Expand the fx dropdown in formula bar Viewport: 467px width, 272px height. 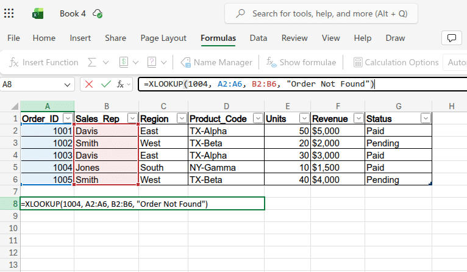pos(129,85)
